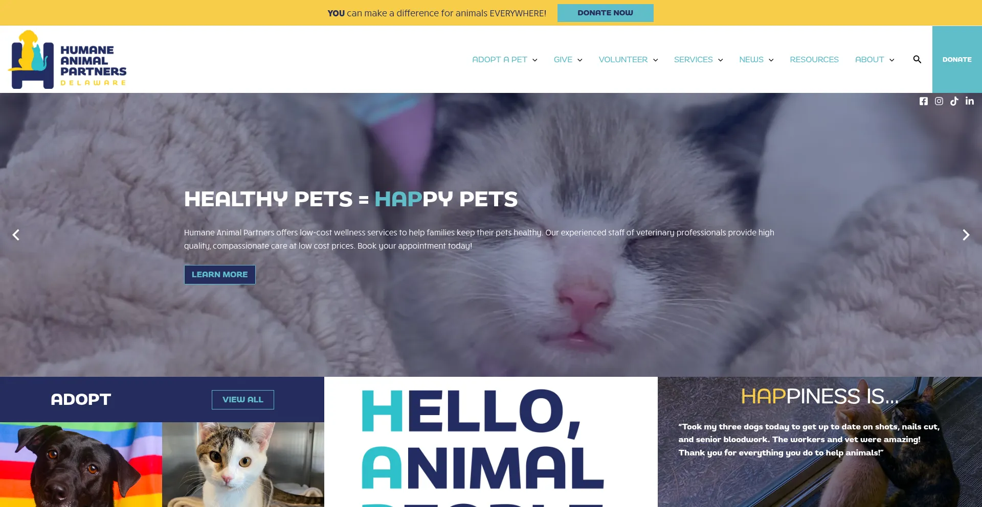Advance to next hero slide arrow
This screenshot has height=507, width=982.
pyautogui.click(x=966, y=235)
